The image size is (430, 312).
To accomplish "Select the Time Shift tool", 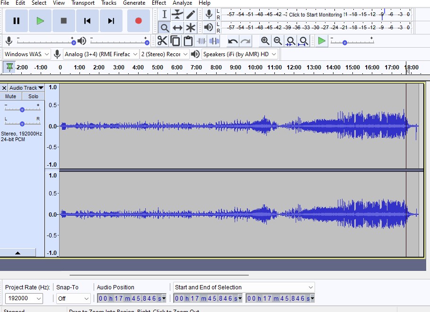I will (x=177, y=28).
